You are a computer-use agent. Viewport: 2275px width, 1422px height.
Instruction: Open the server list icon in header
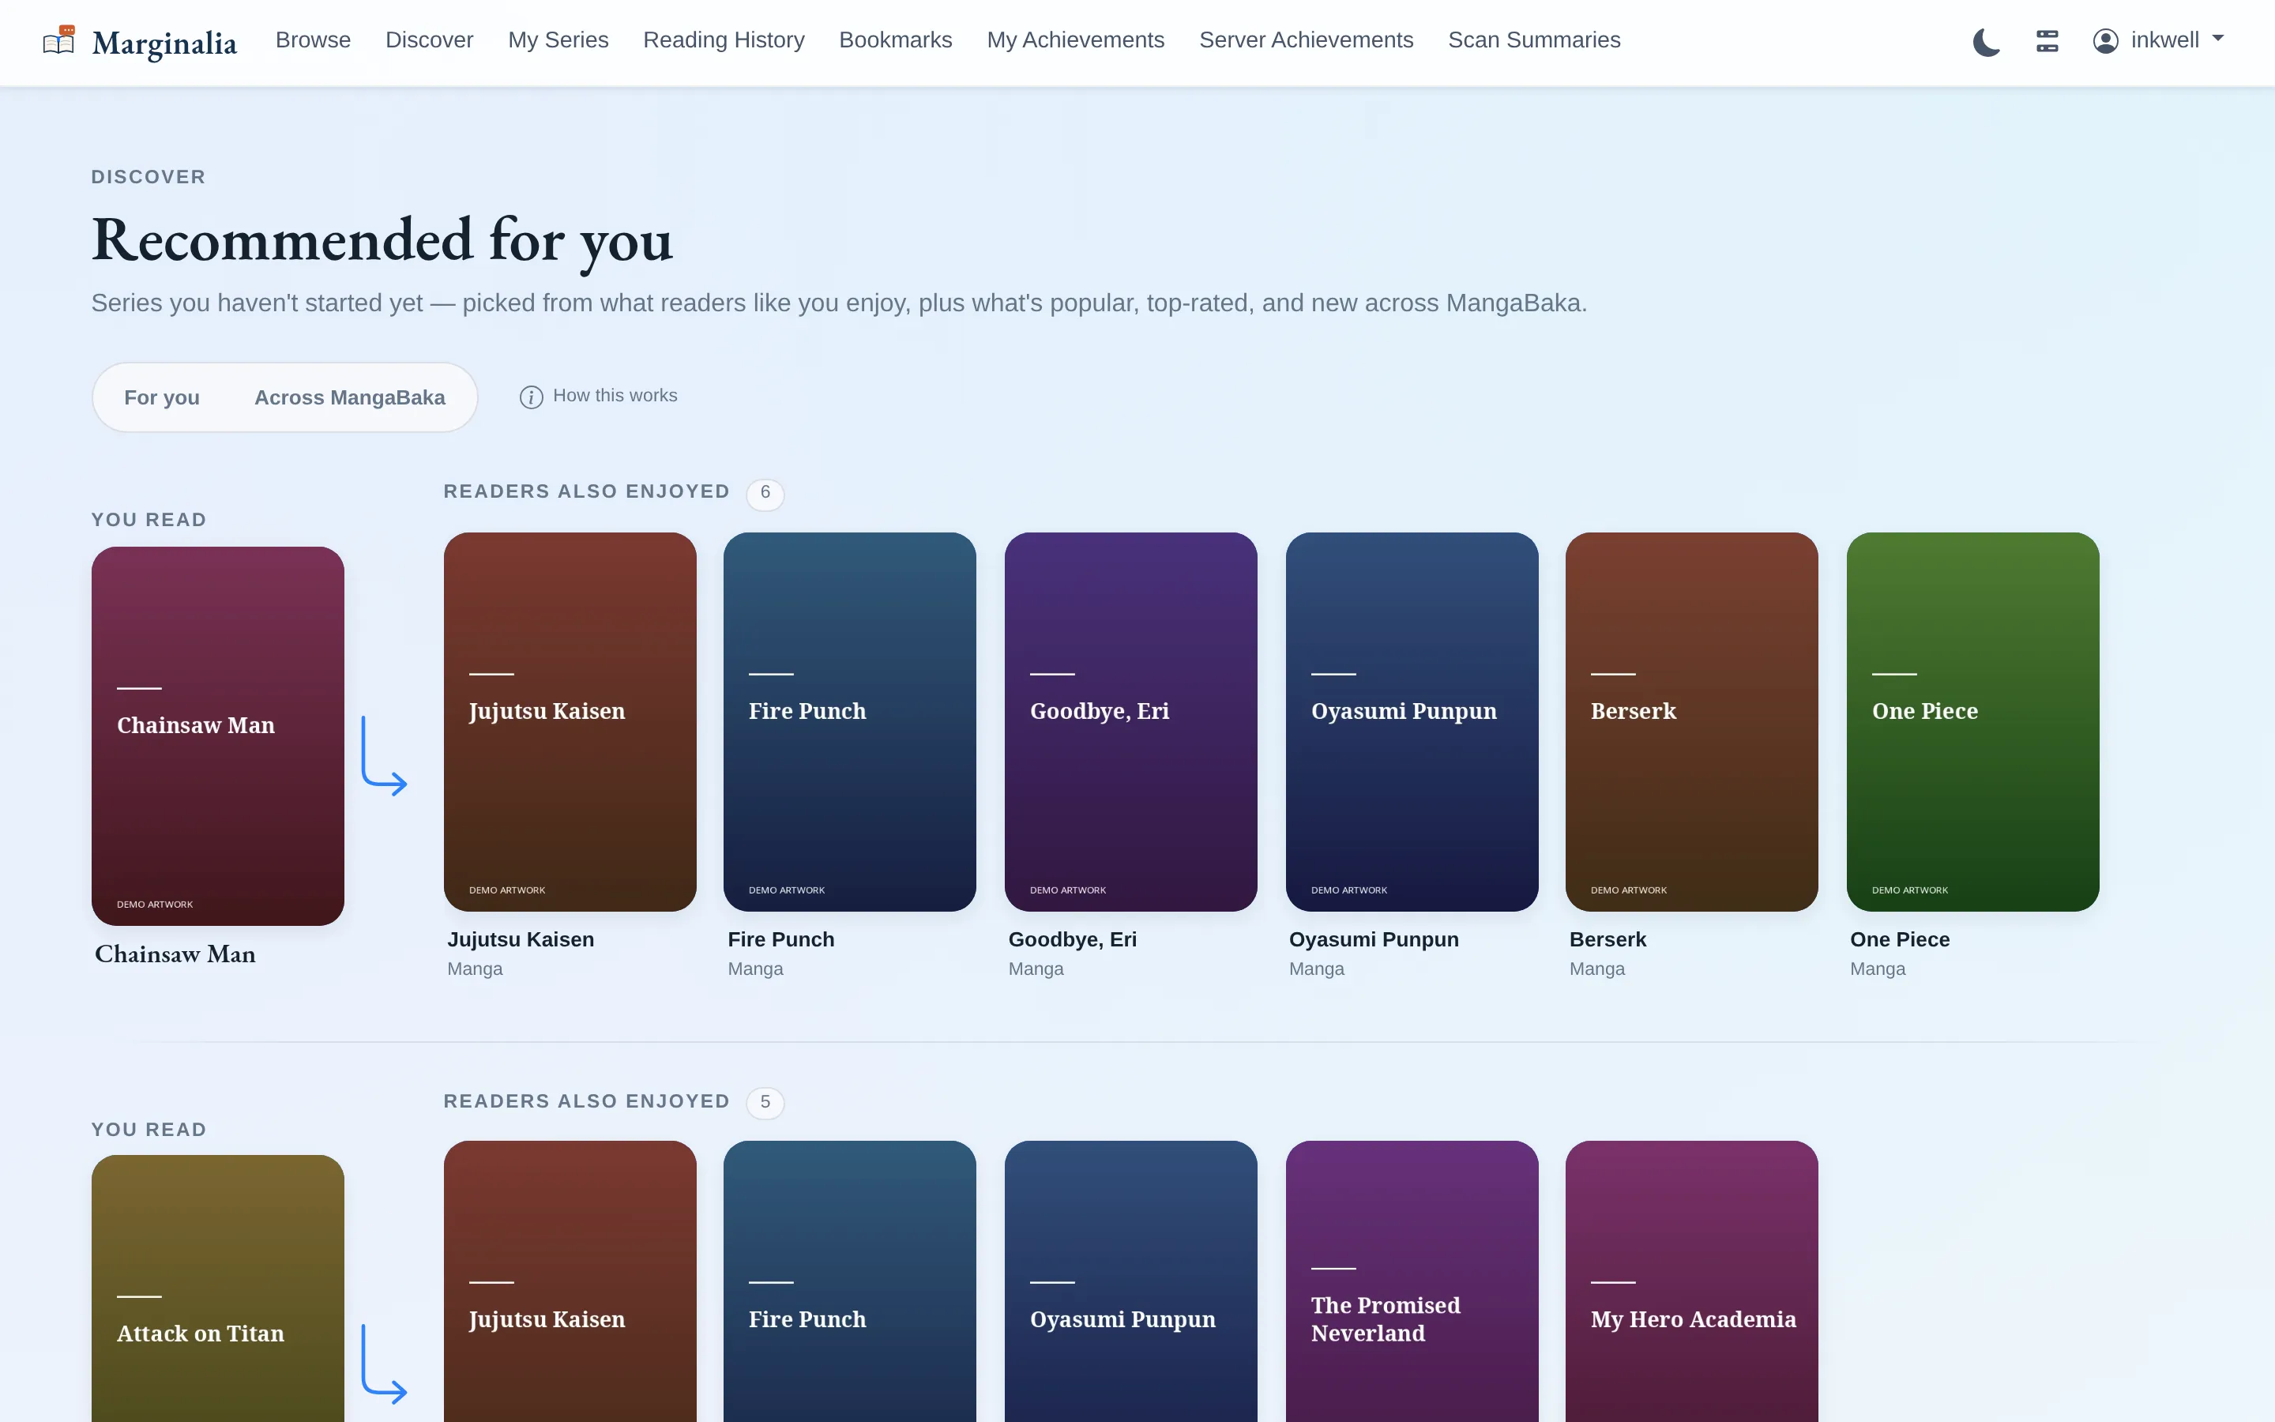[2047, 40]
